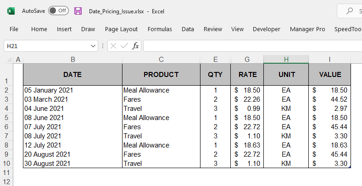
Task: Click the Save floppy disk icon
Action: pyautogui.click(x=78, y=11)
